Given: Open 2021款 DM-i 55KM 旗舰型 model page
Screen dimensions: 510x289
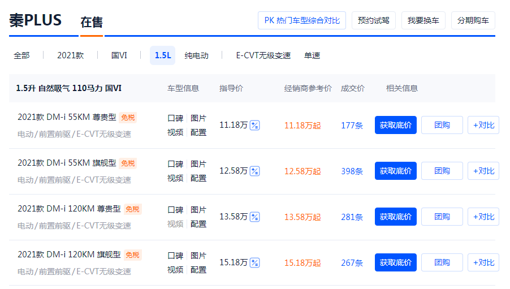Looking at the screenshot, I should (x=67, y=163).
